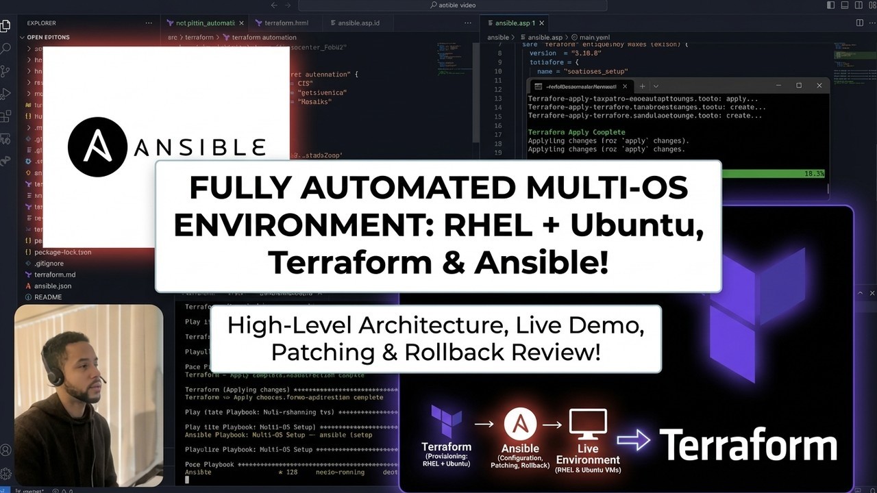Open the Extensions view icon
The height and width of the screenshot is (493, 877).
(5, 116)
